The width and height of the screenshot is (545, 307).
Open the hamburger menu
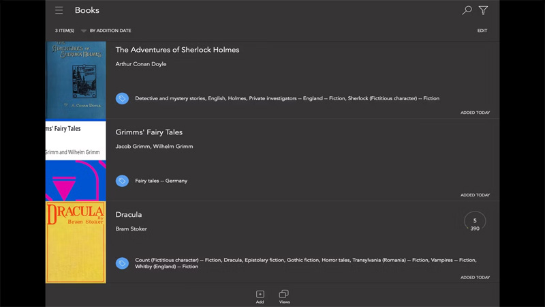pyautogui.click(x=59, y=10)
